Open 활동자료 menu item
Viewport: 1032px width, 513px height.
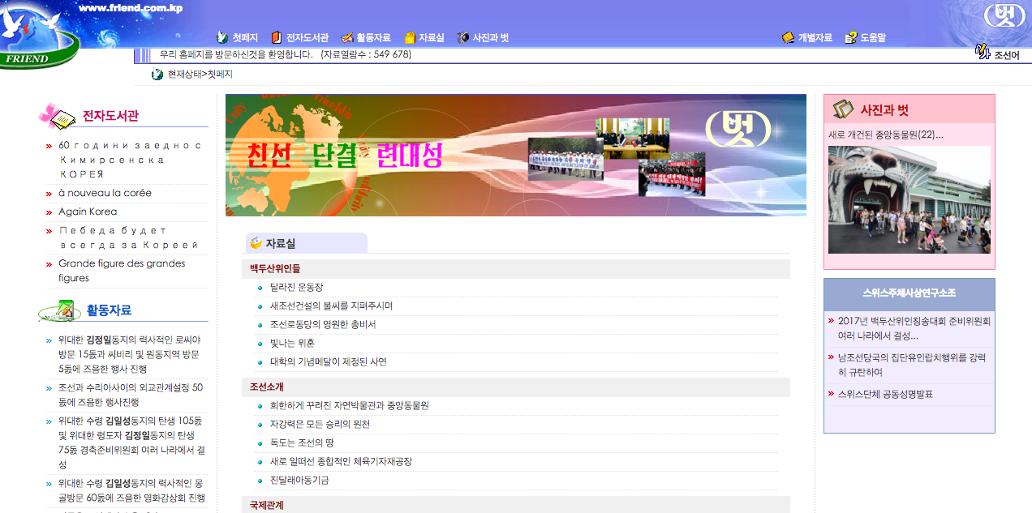click(x=373, y=37)
